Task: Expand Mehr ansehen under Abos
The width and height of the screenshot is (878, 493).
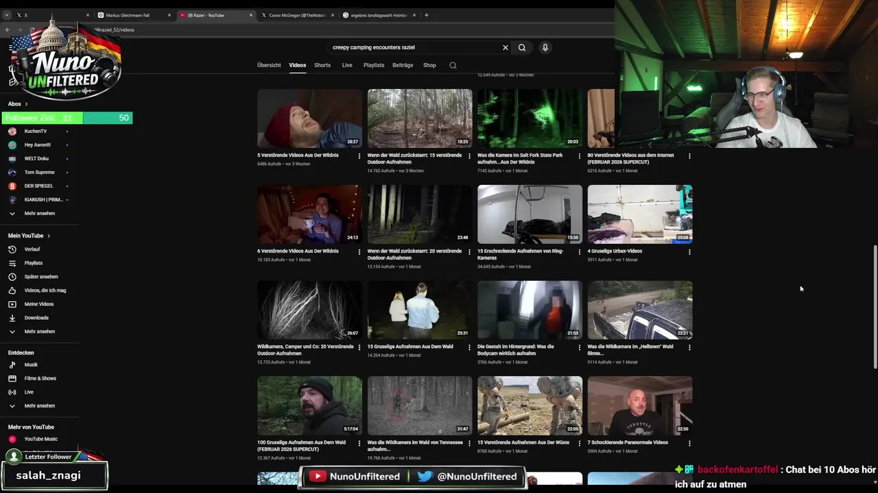Action: (40, 213)
